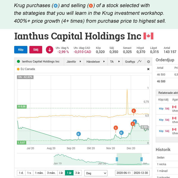Click the Canadian flag beside company title
Screen dimensions: 178x178
click(x=149, y=36)
